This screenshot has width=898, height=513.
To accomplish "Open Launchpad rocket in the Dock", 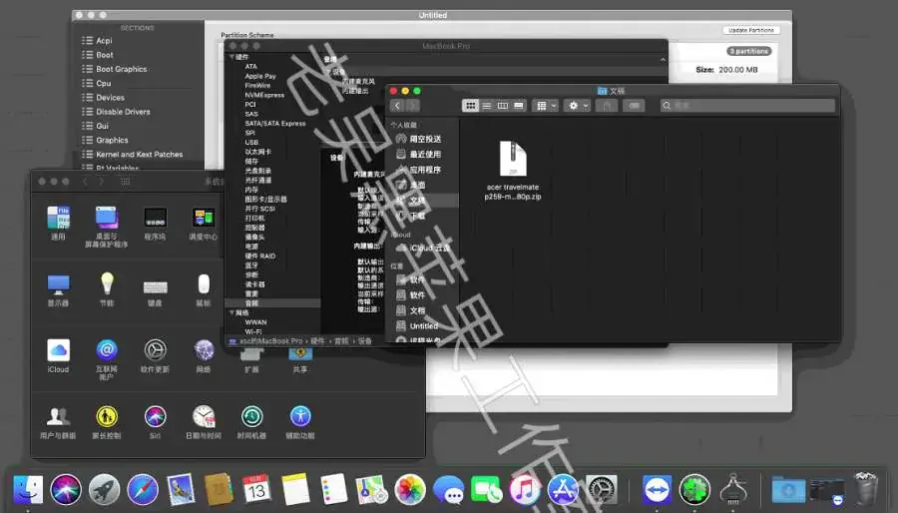I will coord(104,489).
